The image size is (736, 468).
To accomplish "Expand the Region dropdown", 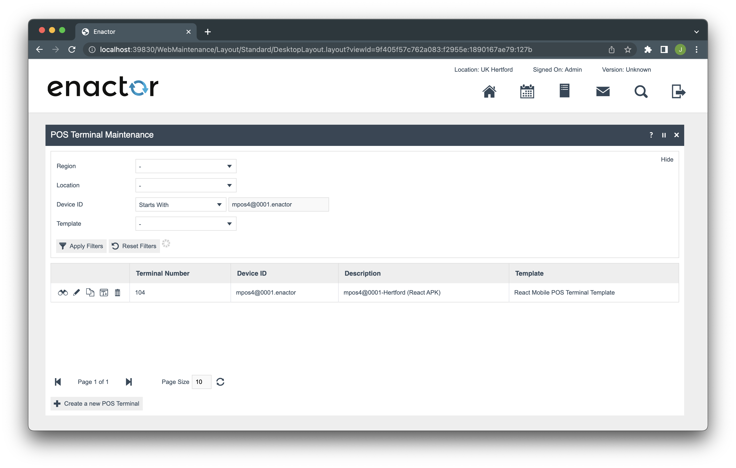I will point(186,166).
